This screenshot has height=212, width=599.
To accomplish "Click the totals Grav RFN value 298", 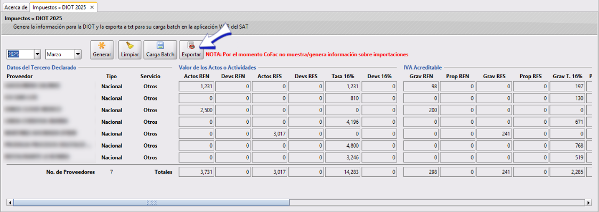I will [x=422, y=172].
